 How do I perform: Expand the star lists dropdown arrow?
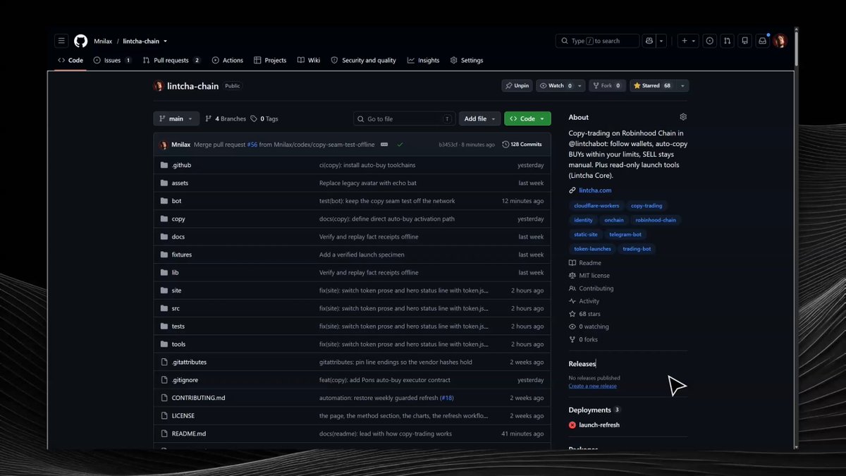pyautogui.click(x=682, y=86)
